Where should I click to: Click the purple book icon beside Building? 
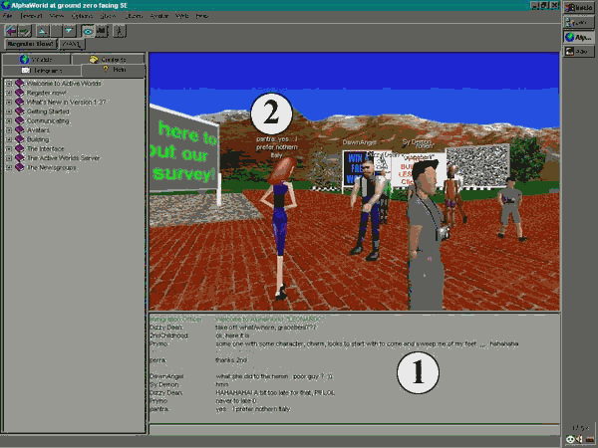tap(19, 139)
